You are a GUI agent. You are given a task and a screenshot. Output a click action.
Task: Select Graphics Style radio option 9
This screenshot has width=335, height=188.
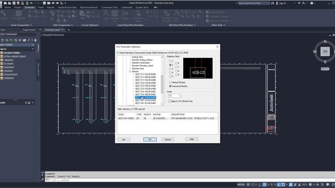coord(176,75)
